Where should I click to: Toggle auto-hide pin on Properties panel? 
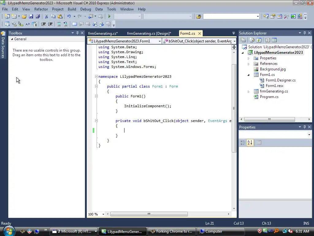click(x=304, y=127)
